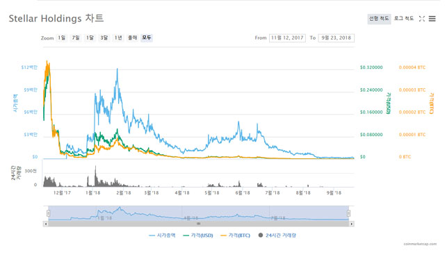
Task: Set zoom to 3달
Action: (x=104, y=38)
